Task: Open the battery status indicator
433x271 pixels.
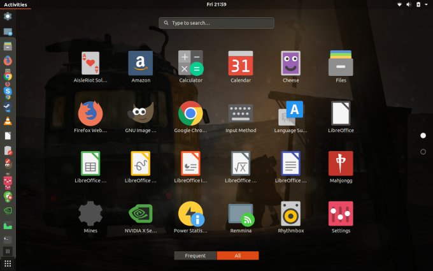Action: 418,4
